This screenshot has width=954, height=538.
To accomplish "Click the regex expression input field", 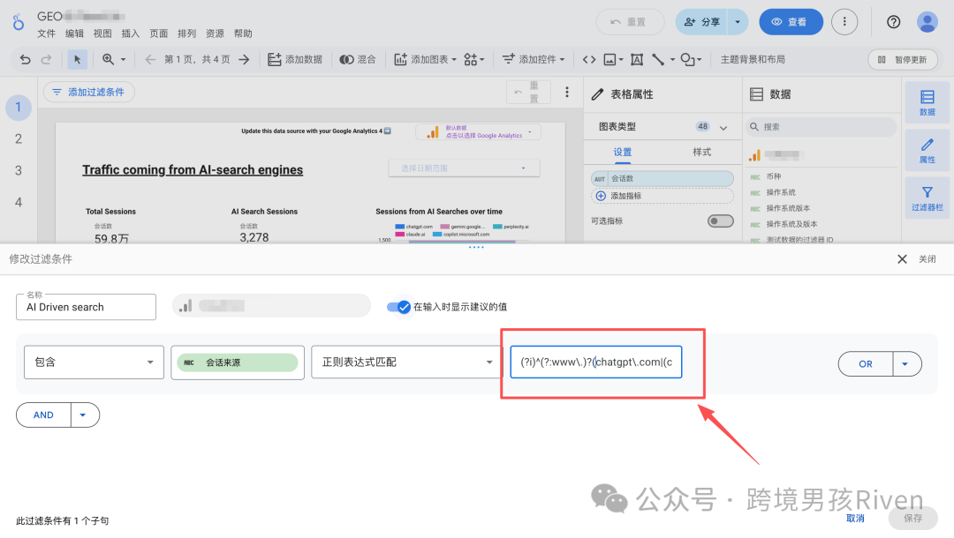I will tap(595, 362).
